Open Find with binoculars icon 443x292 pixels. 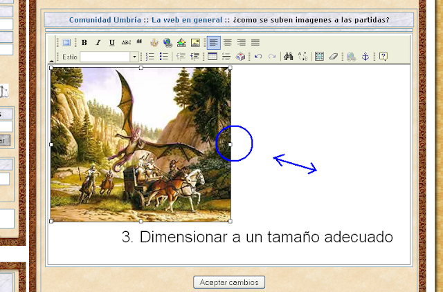(289, 57)
